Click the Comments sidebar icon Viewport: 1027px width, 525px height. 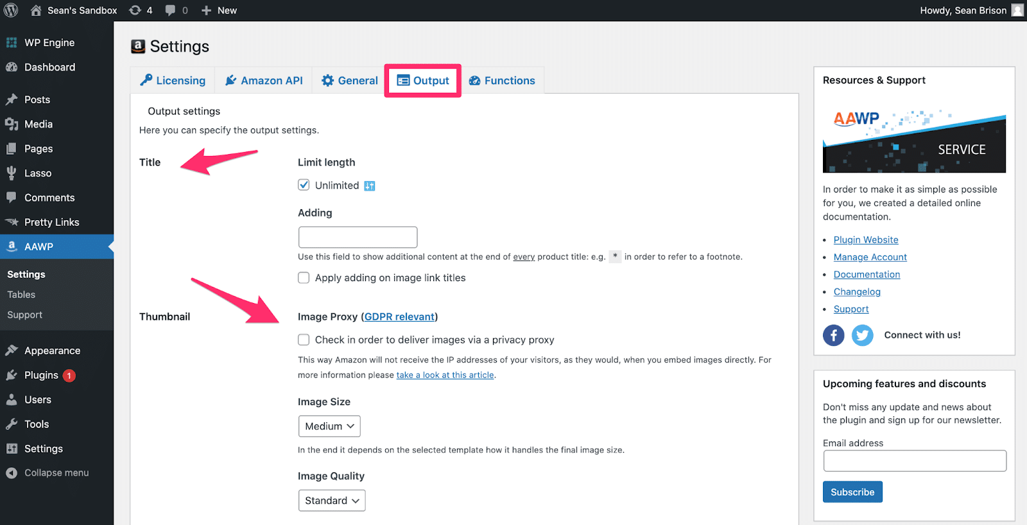click(12, 198)
